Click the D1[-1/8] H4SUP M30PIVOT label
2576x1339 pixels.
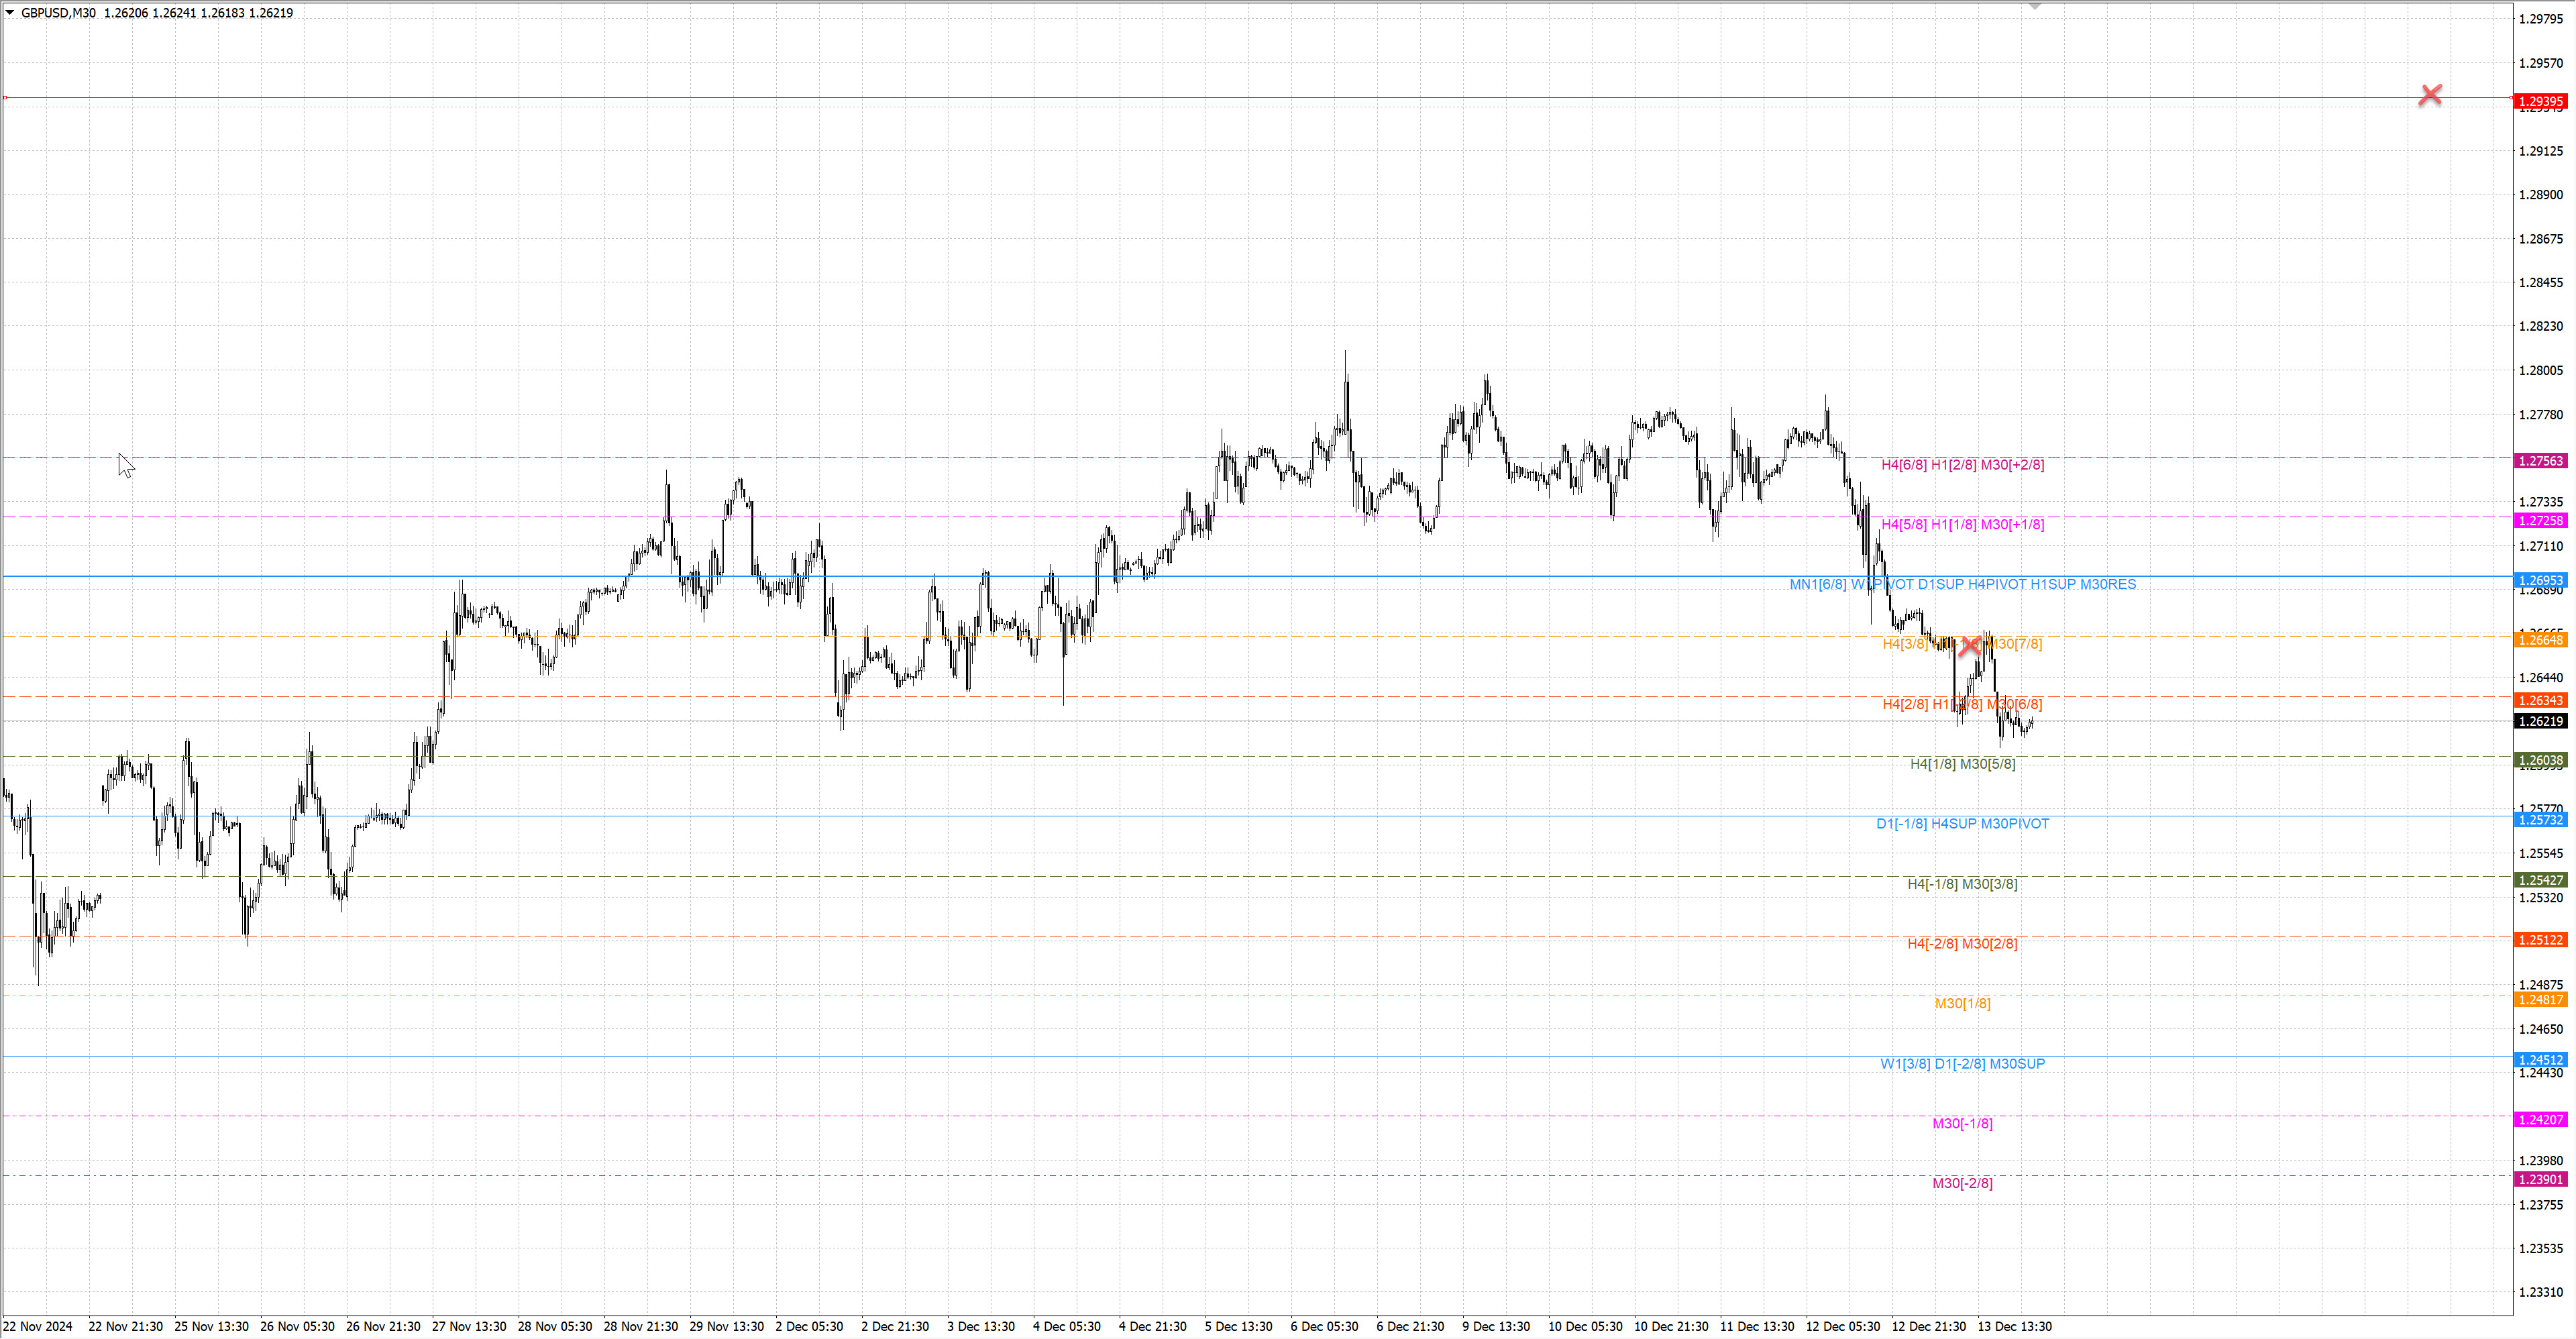[x=1962, y=824]
